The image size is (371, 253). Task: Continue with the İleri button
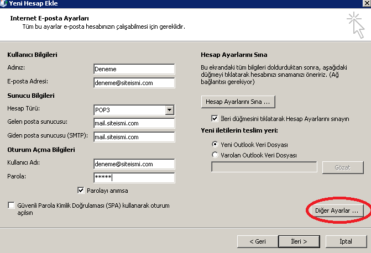[x=299, y=241]
